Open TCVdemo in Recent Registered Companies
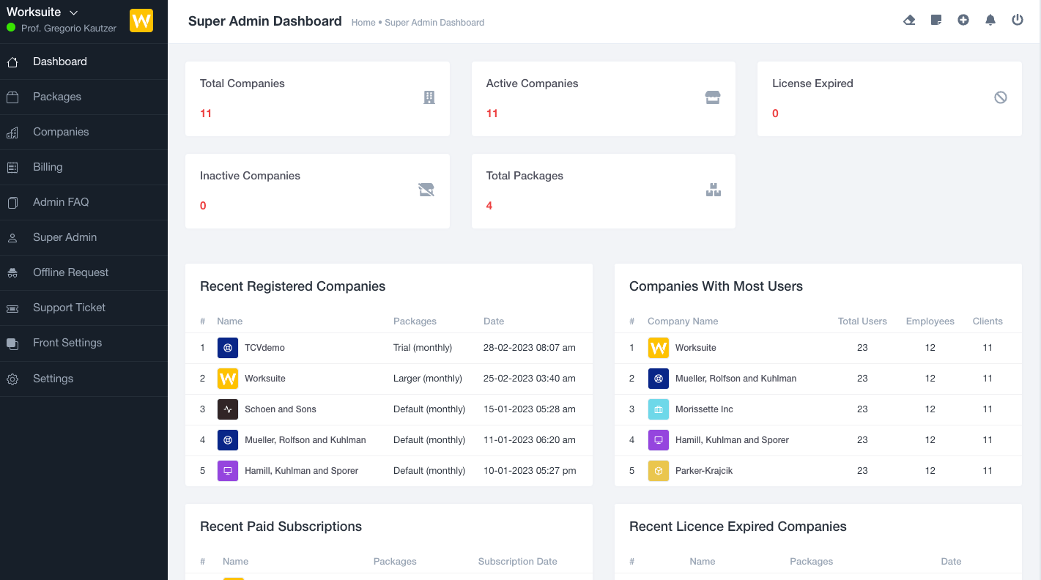The height and width of the screenshot is (580, 1041). pyautogui.click(x=264, y=348)
